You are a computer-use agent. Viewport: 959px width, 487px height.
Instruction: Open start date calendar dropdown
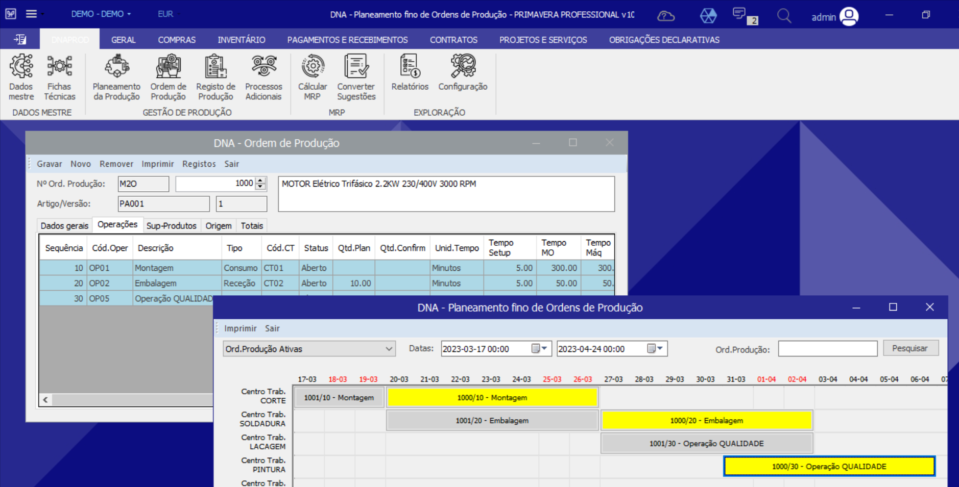(544, 349)
